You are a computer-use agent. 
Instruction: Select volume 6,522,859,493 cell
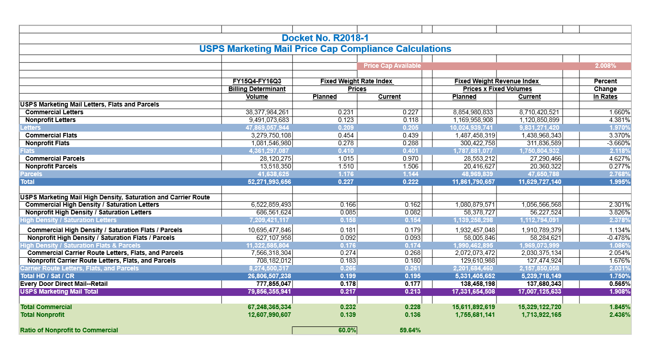pos(271,205)
